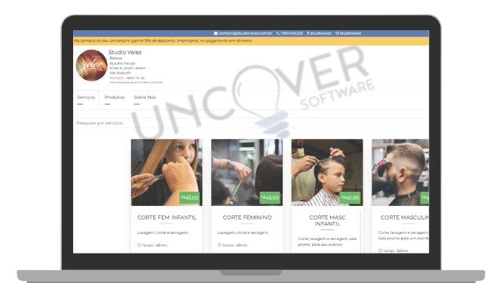Click the email envelope icon in top bar
Image resolution: width=502 pixels, height=283 pixels.
click(x=216, y=33)
